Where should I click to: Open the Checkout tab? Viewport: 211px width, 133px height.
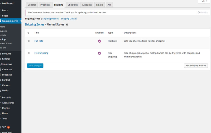tap(73, 5)
